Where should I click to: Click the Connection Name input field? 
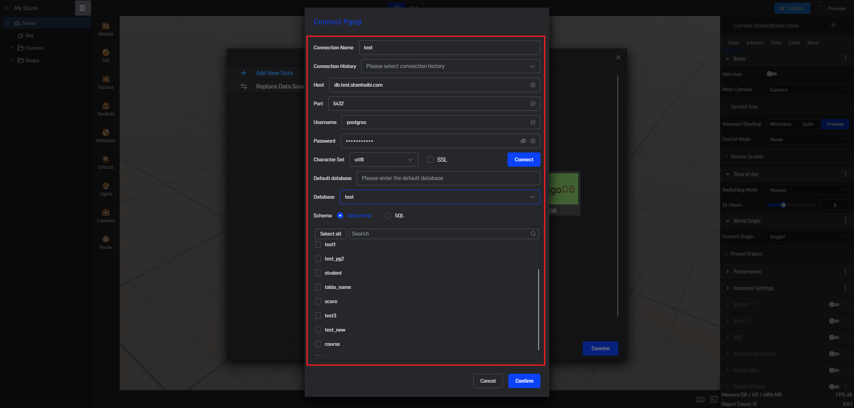pos(450,48)
